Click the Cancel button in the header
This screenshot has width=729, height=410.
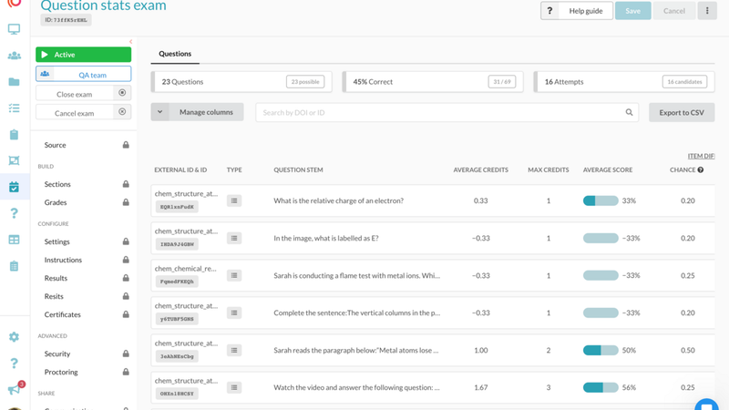[674, 11]
